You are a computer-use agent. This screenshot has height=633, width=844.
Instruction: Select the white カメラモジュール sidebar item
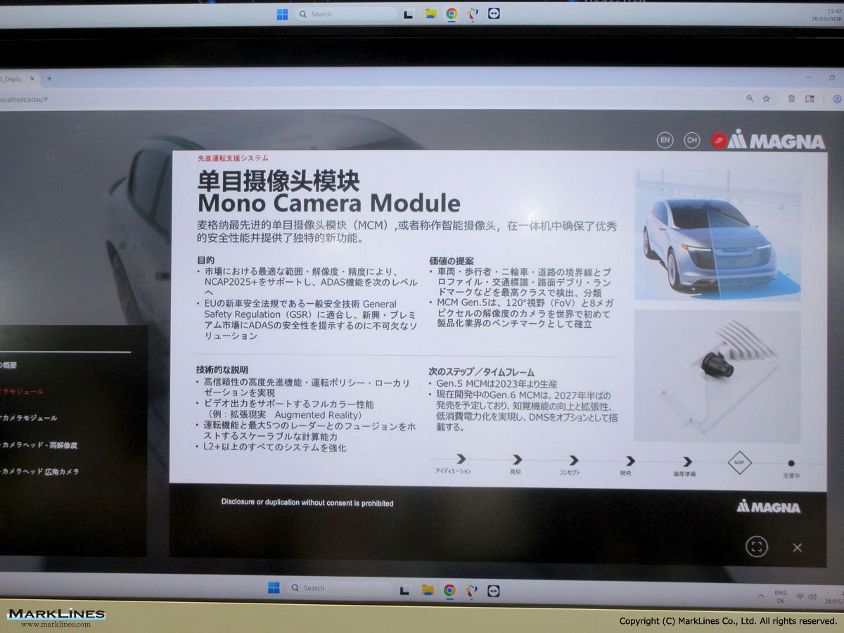(29, 418)
